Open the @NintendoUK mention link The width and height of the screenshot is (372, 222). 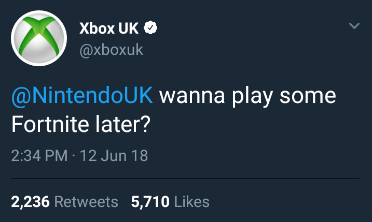coord(82,96)
